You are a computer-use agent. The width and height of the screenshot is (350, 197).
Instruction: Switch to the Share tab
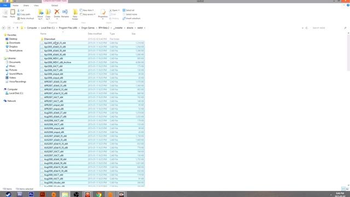click(x=26, y=5)
